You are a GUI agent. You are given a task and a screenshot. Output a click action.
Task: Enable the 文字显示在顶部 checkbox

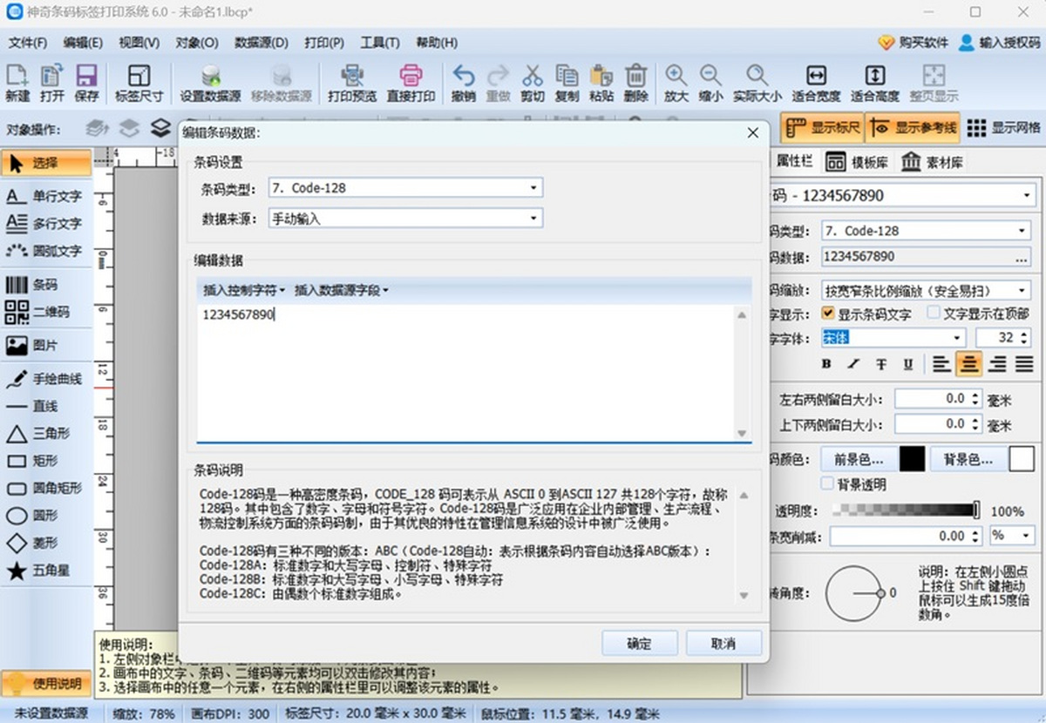(934, 314)
